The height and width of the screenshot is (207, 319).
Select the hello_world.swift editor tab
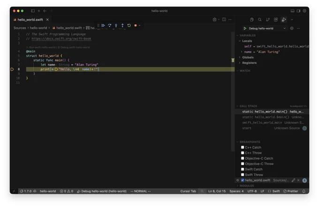(x=30, y=20)
